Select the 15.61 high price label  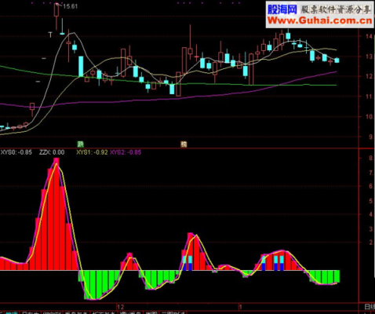point(71,6)
